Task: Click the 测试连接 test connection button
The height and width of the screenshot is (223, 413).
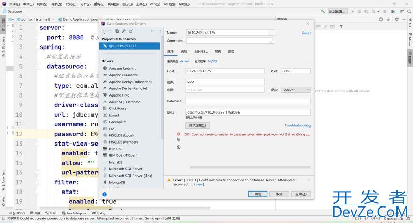Action: [198, 125]
